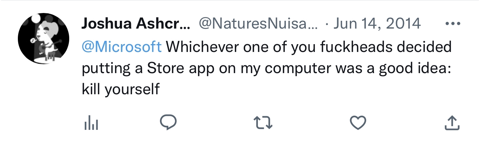
Task: Like the tweet with the heart icon
Action: (359, 123)
